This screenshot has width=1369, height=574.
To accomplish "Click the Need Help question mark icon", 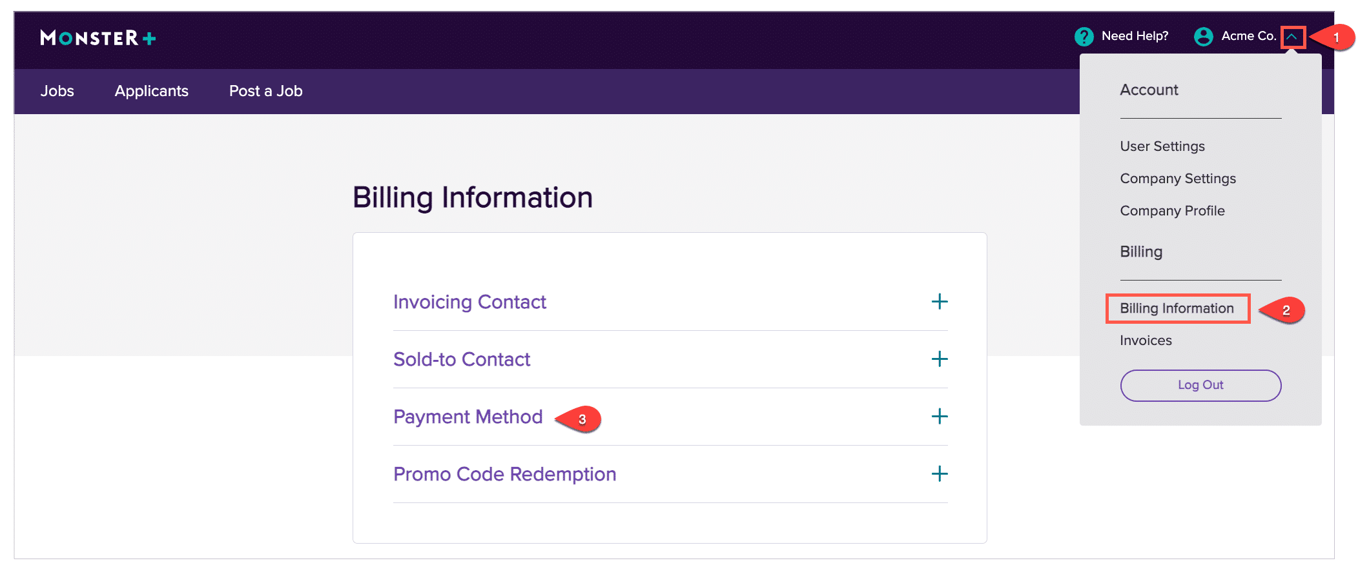I will (1084, 36).
